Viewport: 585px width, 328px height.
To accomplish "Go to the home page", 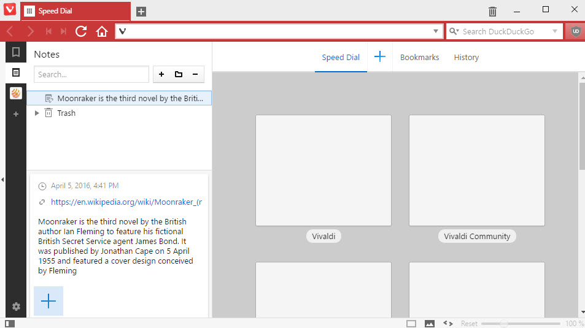I will [102, 31].
